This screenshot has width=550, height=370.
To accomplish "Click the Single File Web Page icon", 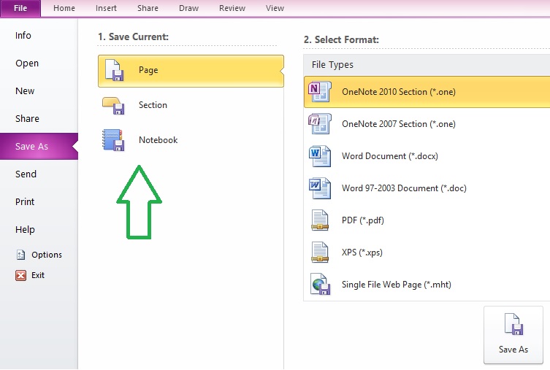I will (x=320, y=284).
